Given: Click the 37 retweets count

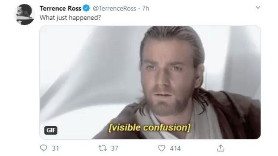Looking at the screenshot, I should click(x=114, y=148).
